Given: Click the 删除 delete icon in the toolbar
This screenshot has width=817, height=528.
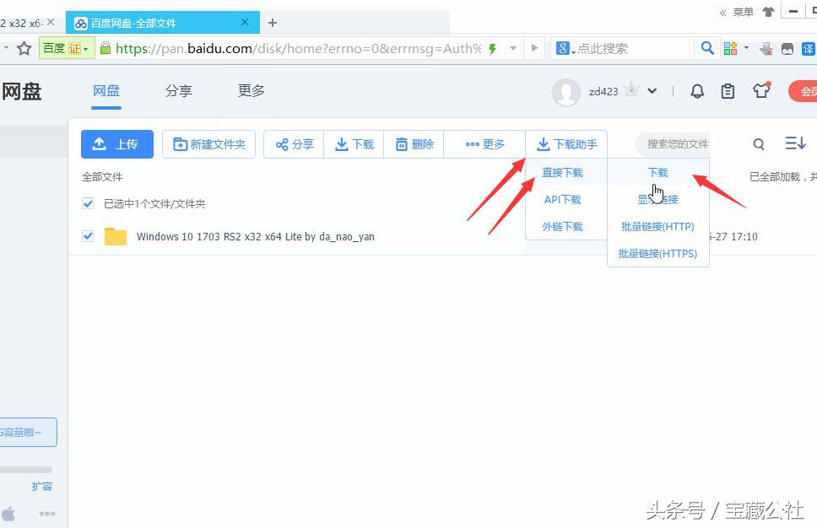Looking at the screenshot, I should [x=403, y=144].
